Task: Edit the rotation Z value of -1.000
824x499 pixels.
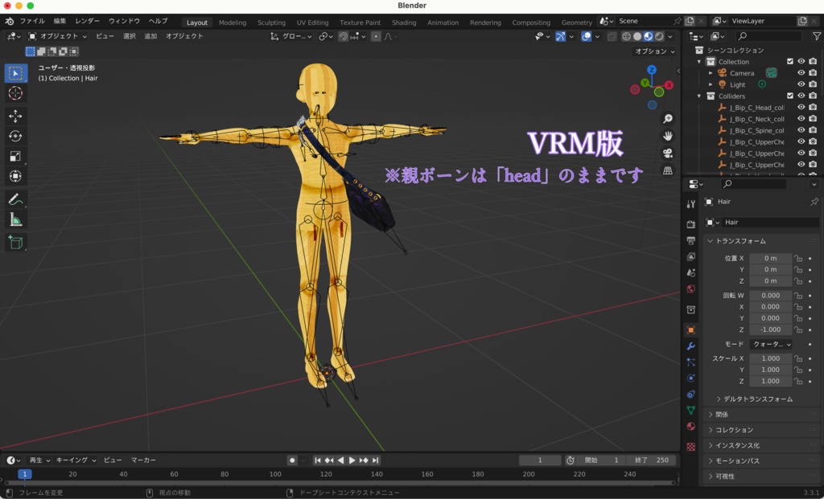Action: [x=768, y=329]
